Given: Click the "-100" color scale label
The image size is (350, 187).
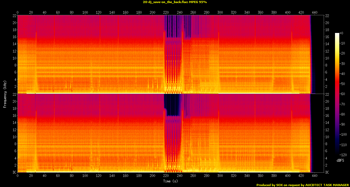Looking at the screenshot, I should coord(343,135).
